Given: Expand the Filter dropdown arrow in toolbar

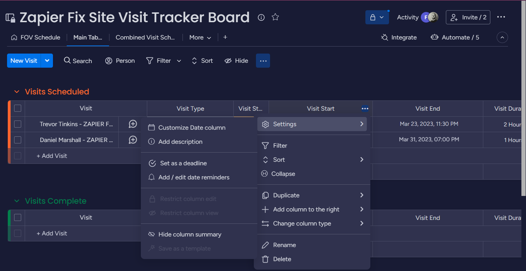Looking at the screenshot, I should pyautogui.click(x=179, y=61).
